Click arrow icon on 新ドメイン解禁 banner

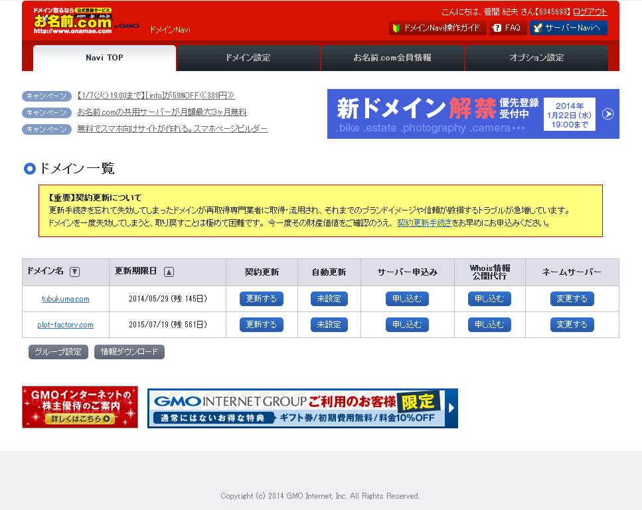pyautogui.click(x=608, y=114)
